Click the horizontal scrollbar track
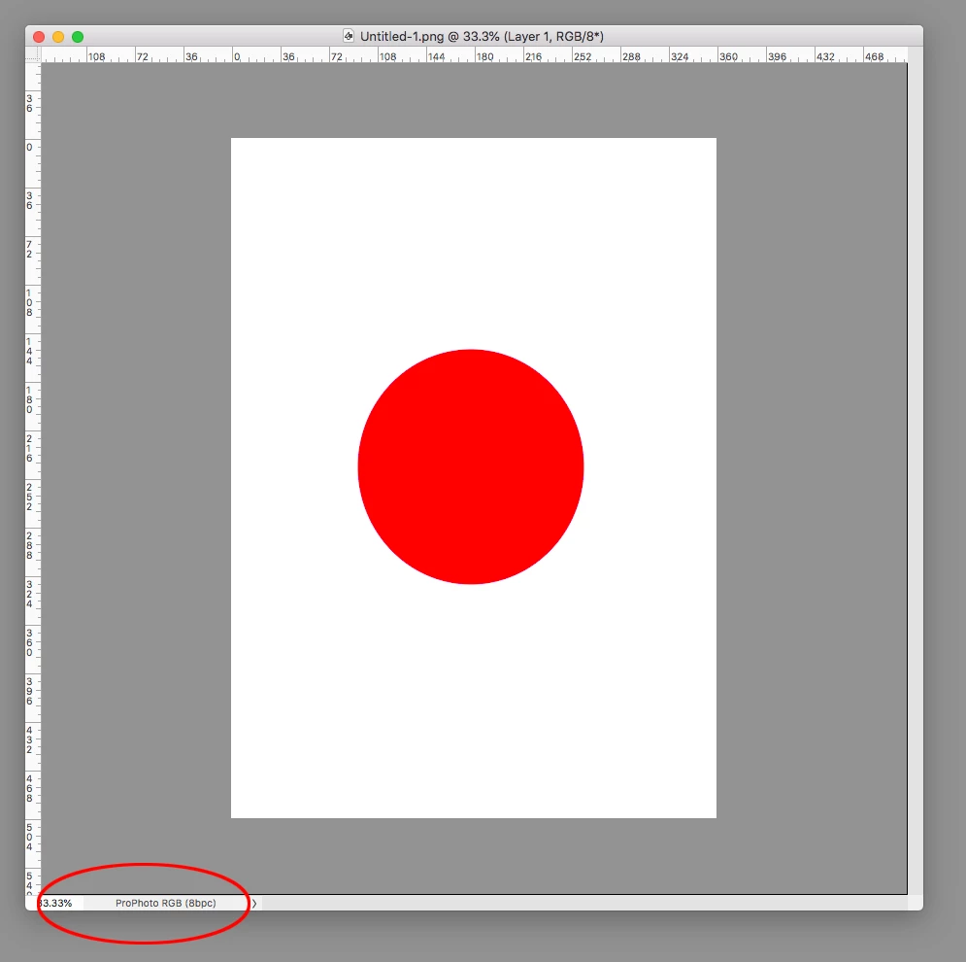The height and width of the screenshot is (962, 966). tap(584, 904)
